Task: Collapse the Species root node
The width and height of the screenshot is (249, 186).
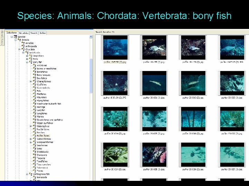Action: [12, 37]
